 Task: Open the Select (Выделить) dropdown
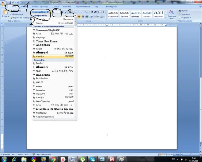pos(185,18)
